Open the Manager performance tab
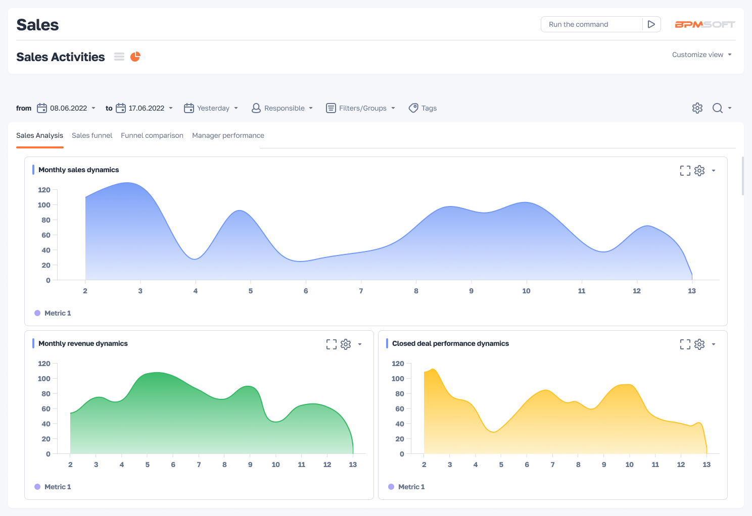 [228, 135]
